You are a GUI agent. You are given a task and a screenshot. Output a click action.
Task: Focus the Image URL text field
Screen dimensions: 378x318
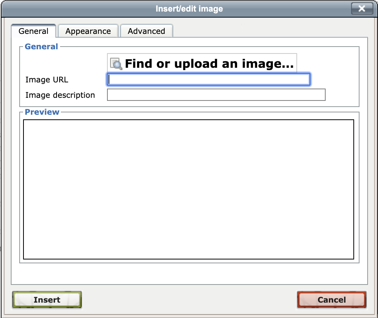click(208, 79)
